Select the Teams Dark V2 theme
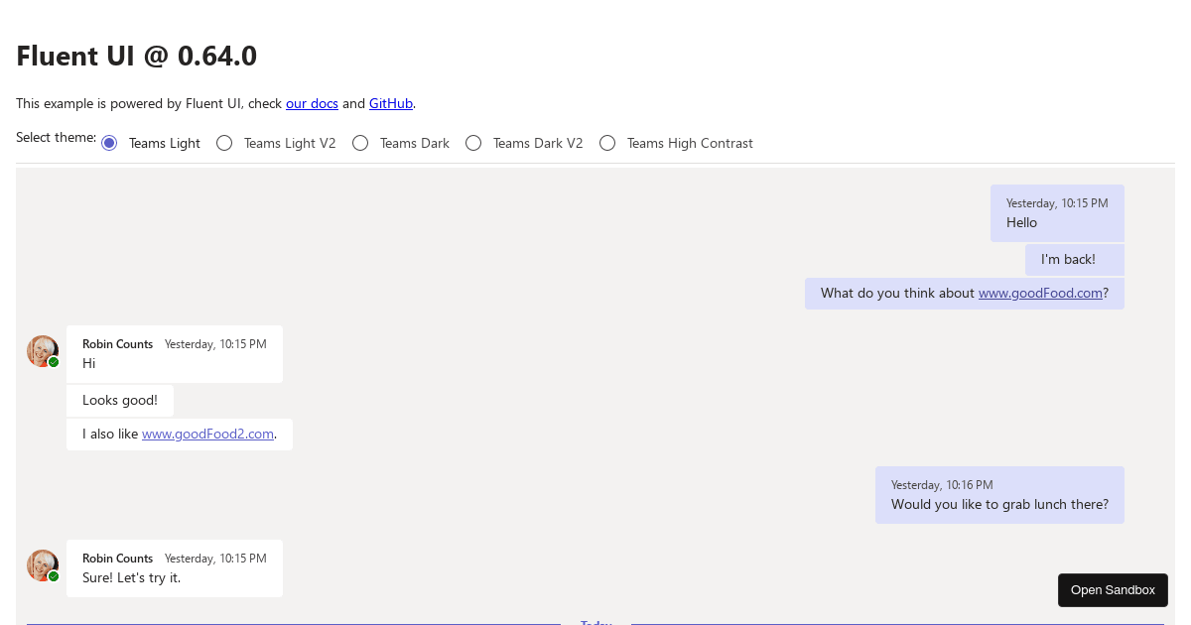This screenshot has width=1191, height=625. point(473,143)
